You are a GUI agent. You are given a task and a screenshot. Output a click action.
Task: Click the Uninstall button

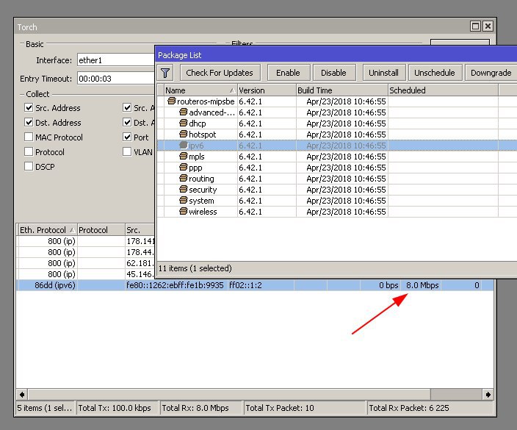(383, 73)
